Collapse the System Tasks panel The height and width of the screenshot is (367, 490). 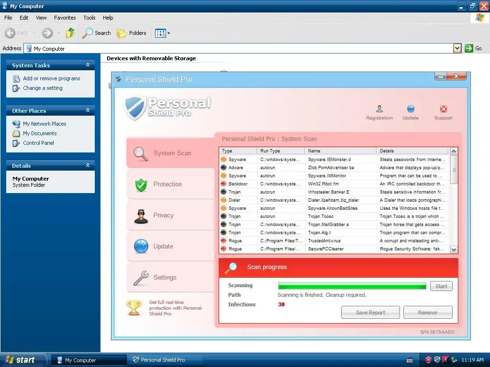tap(88, 65)
